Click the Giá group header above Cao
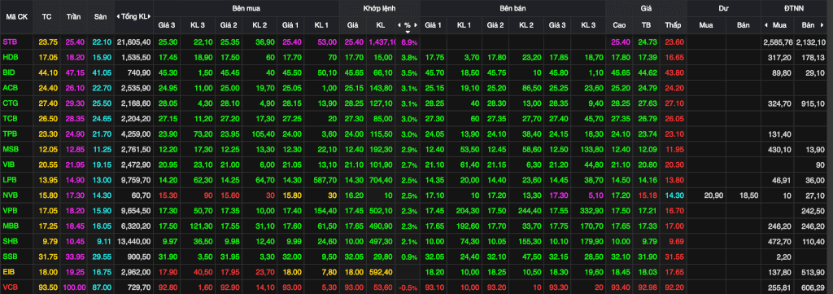The height and width of the screenshot is (294, 833). (646, 8)
